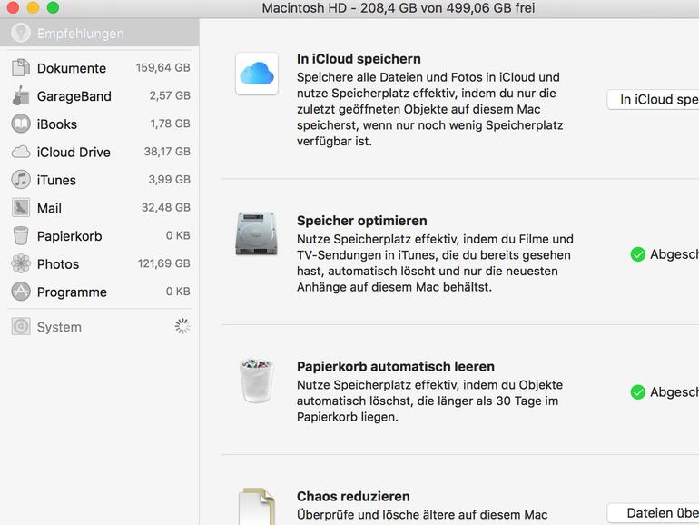Image resolution: width=699 pixels, height=525 pixels.
Task: Click the In iCloud speichern heading
Action: [x=359, y=59]
